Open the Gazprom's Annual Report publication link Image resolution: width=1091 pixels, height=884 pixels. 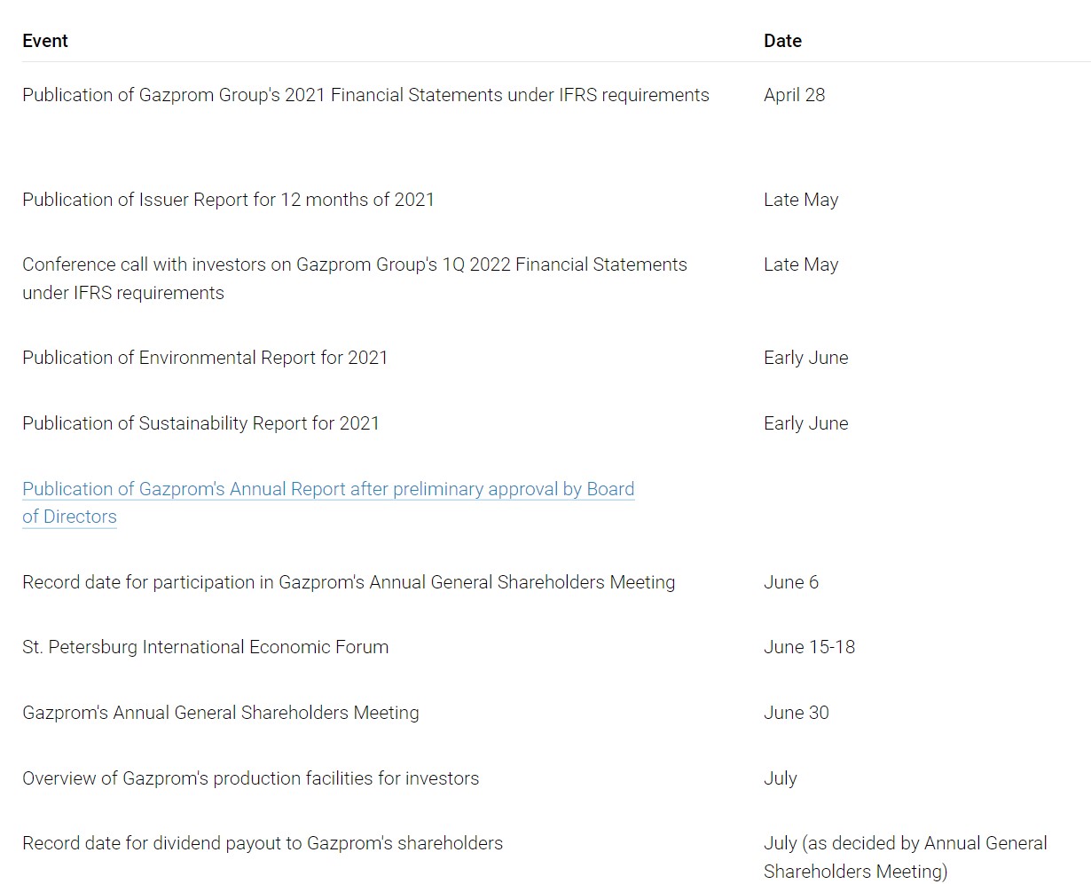pyautogui.click(x=328, y=489)
